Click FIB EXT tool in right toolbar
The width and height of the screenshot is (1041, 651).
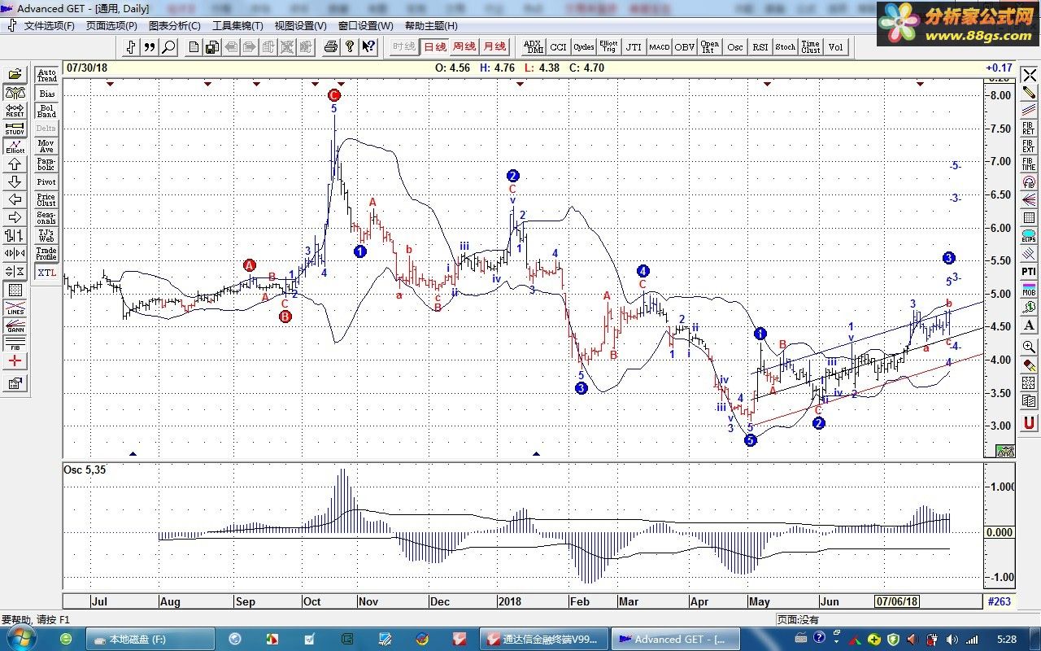click(1029, 146)
